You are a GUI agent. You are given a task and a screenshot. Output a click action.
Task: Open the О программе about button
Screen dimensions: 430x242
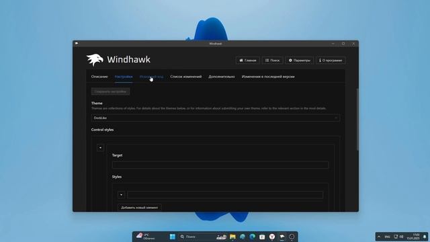pyautogui.click(x=331, y=61)
